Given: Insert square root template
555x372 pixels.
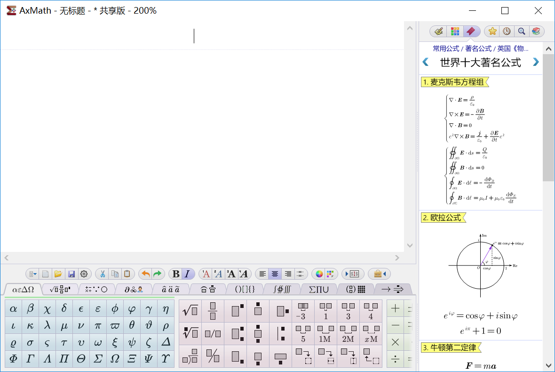Looking at the screenshot, I should click(x=190, y=311).
